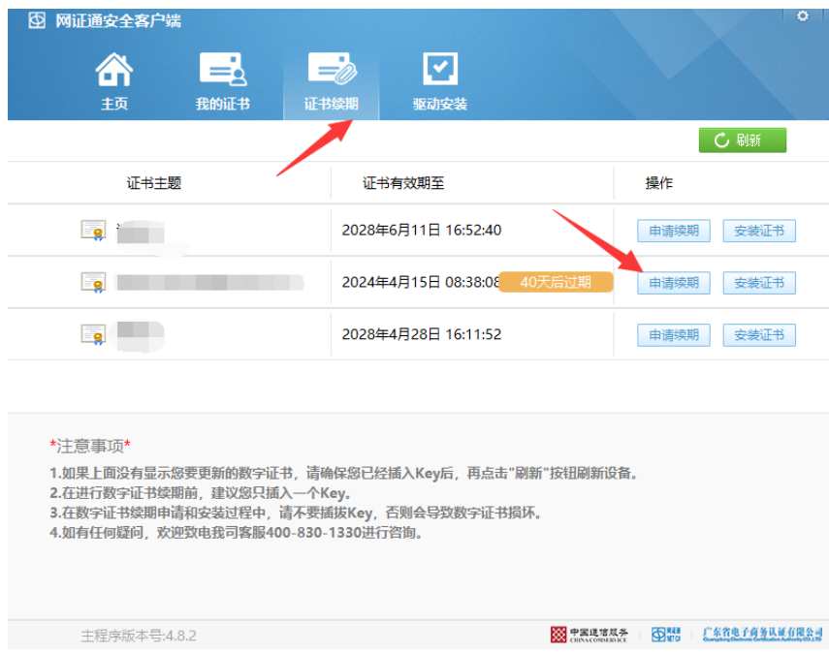Click the third row certificate icon
The height and width of the screenshot is (653, 829).
93,335
